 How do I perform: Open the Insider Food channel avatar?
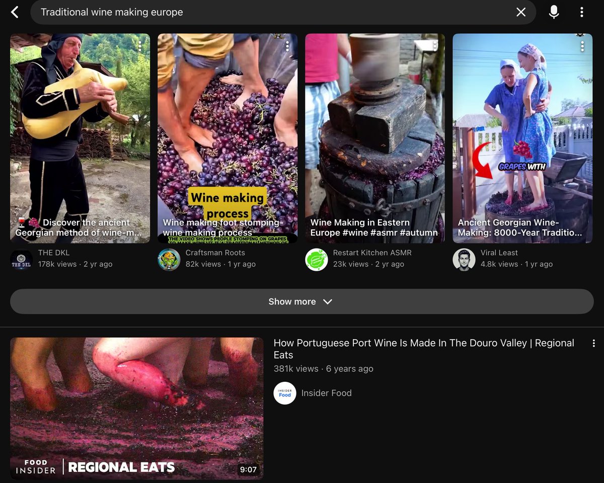[285, 393]
